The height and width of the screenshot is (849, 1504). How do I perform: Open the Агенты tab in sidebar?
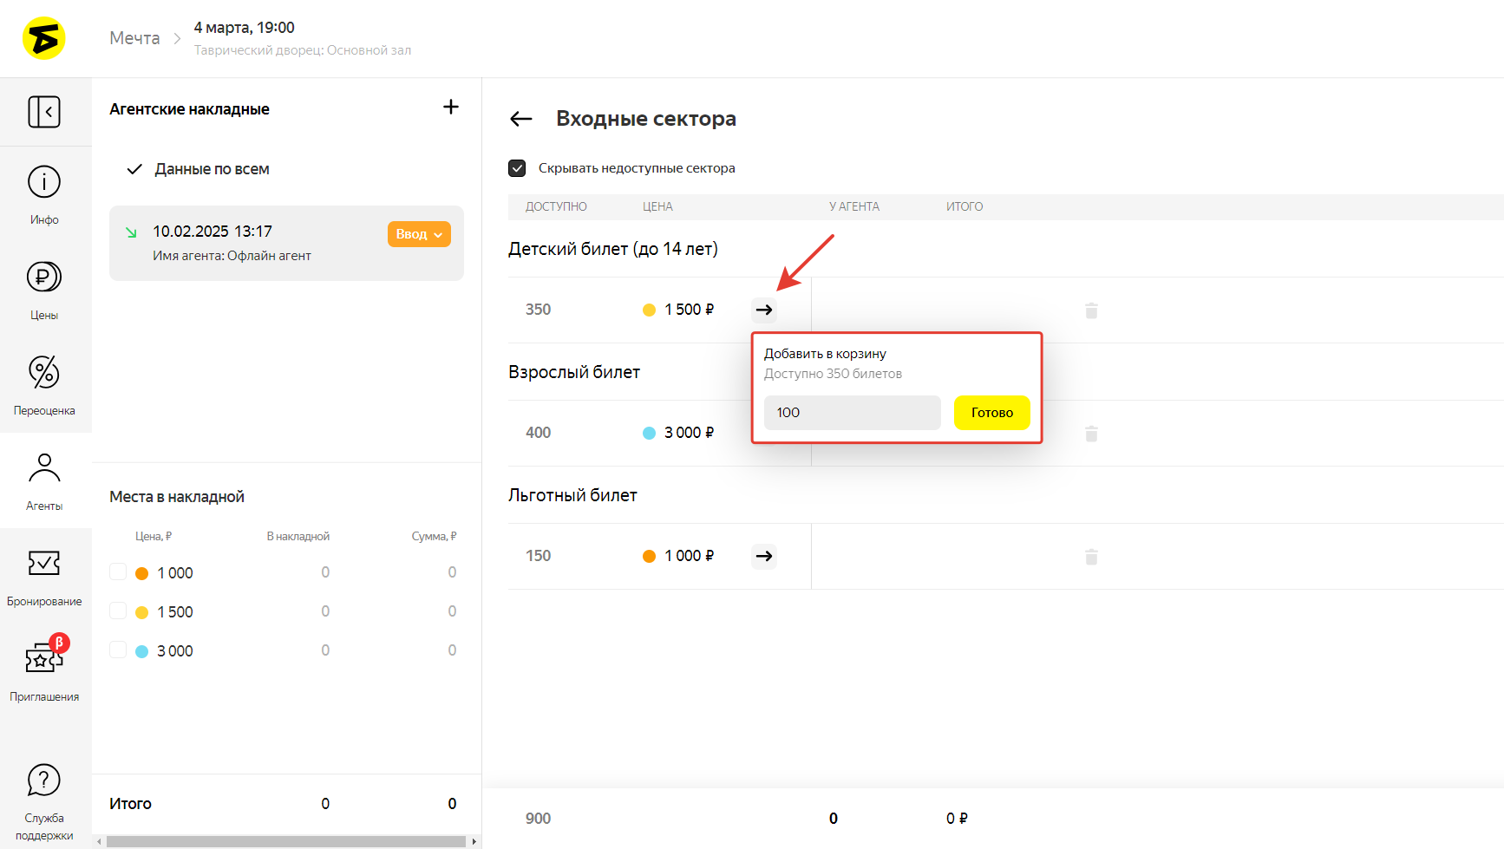[x=44, y=481]
